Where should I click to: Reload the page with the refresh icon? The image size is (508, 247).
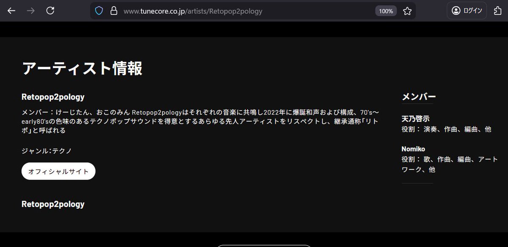pyautogui.click(x=50, y=11)
